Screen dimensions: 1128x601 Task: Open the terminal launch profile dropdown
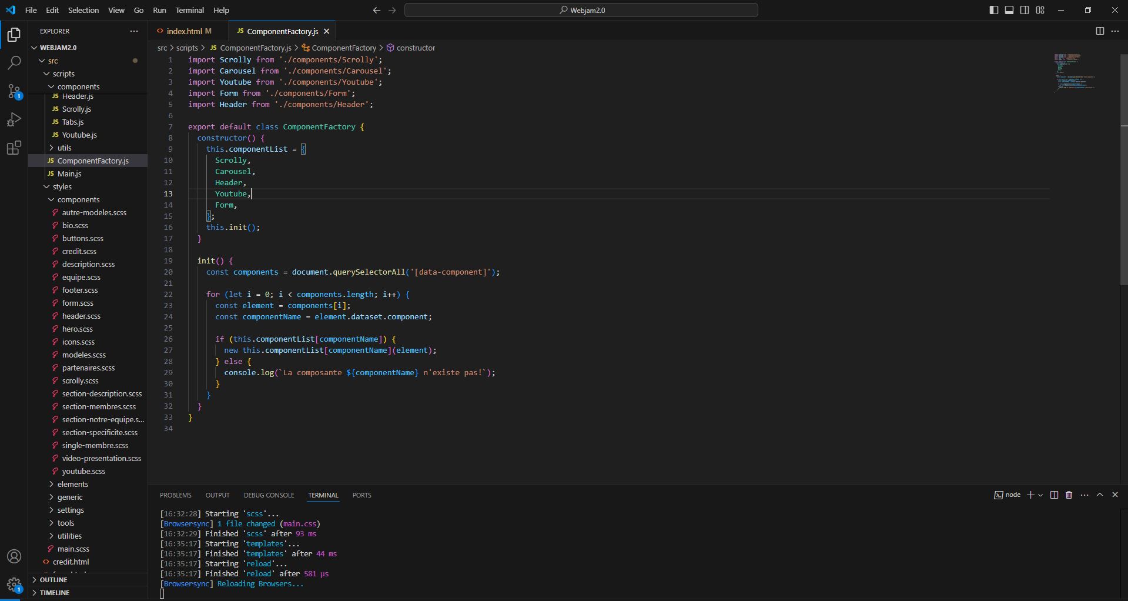coord(1040,495)
